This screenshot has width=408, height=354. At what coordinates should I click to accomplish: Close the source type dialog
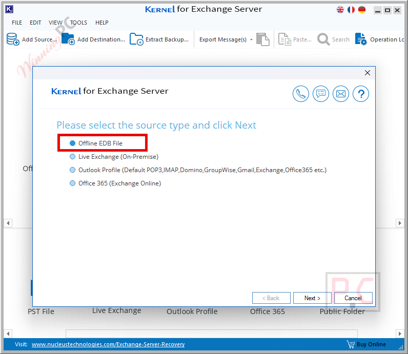368,73
